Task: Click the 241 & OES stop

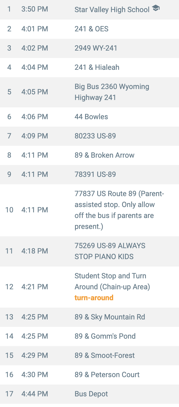Action: 91,29
